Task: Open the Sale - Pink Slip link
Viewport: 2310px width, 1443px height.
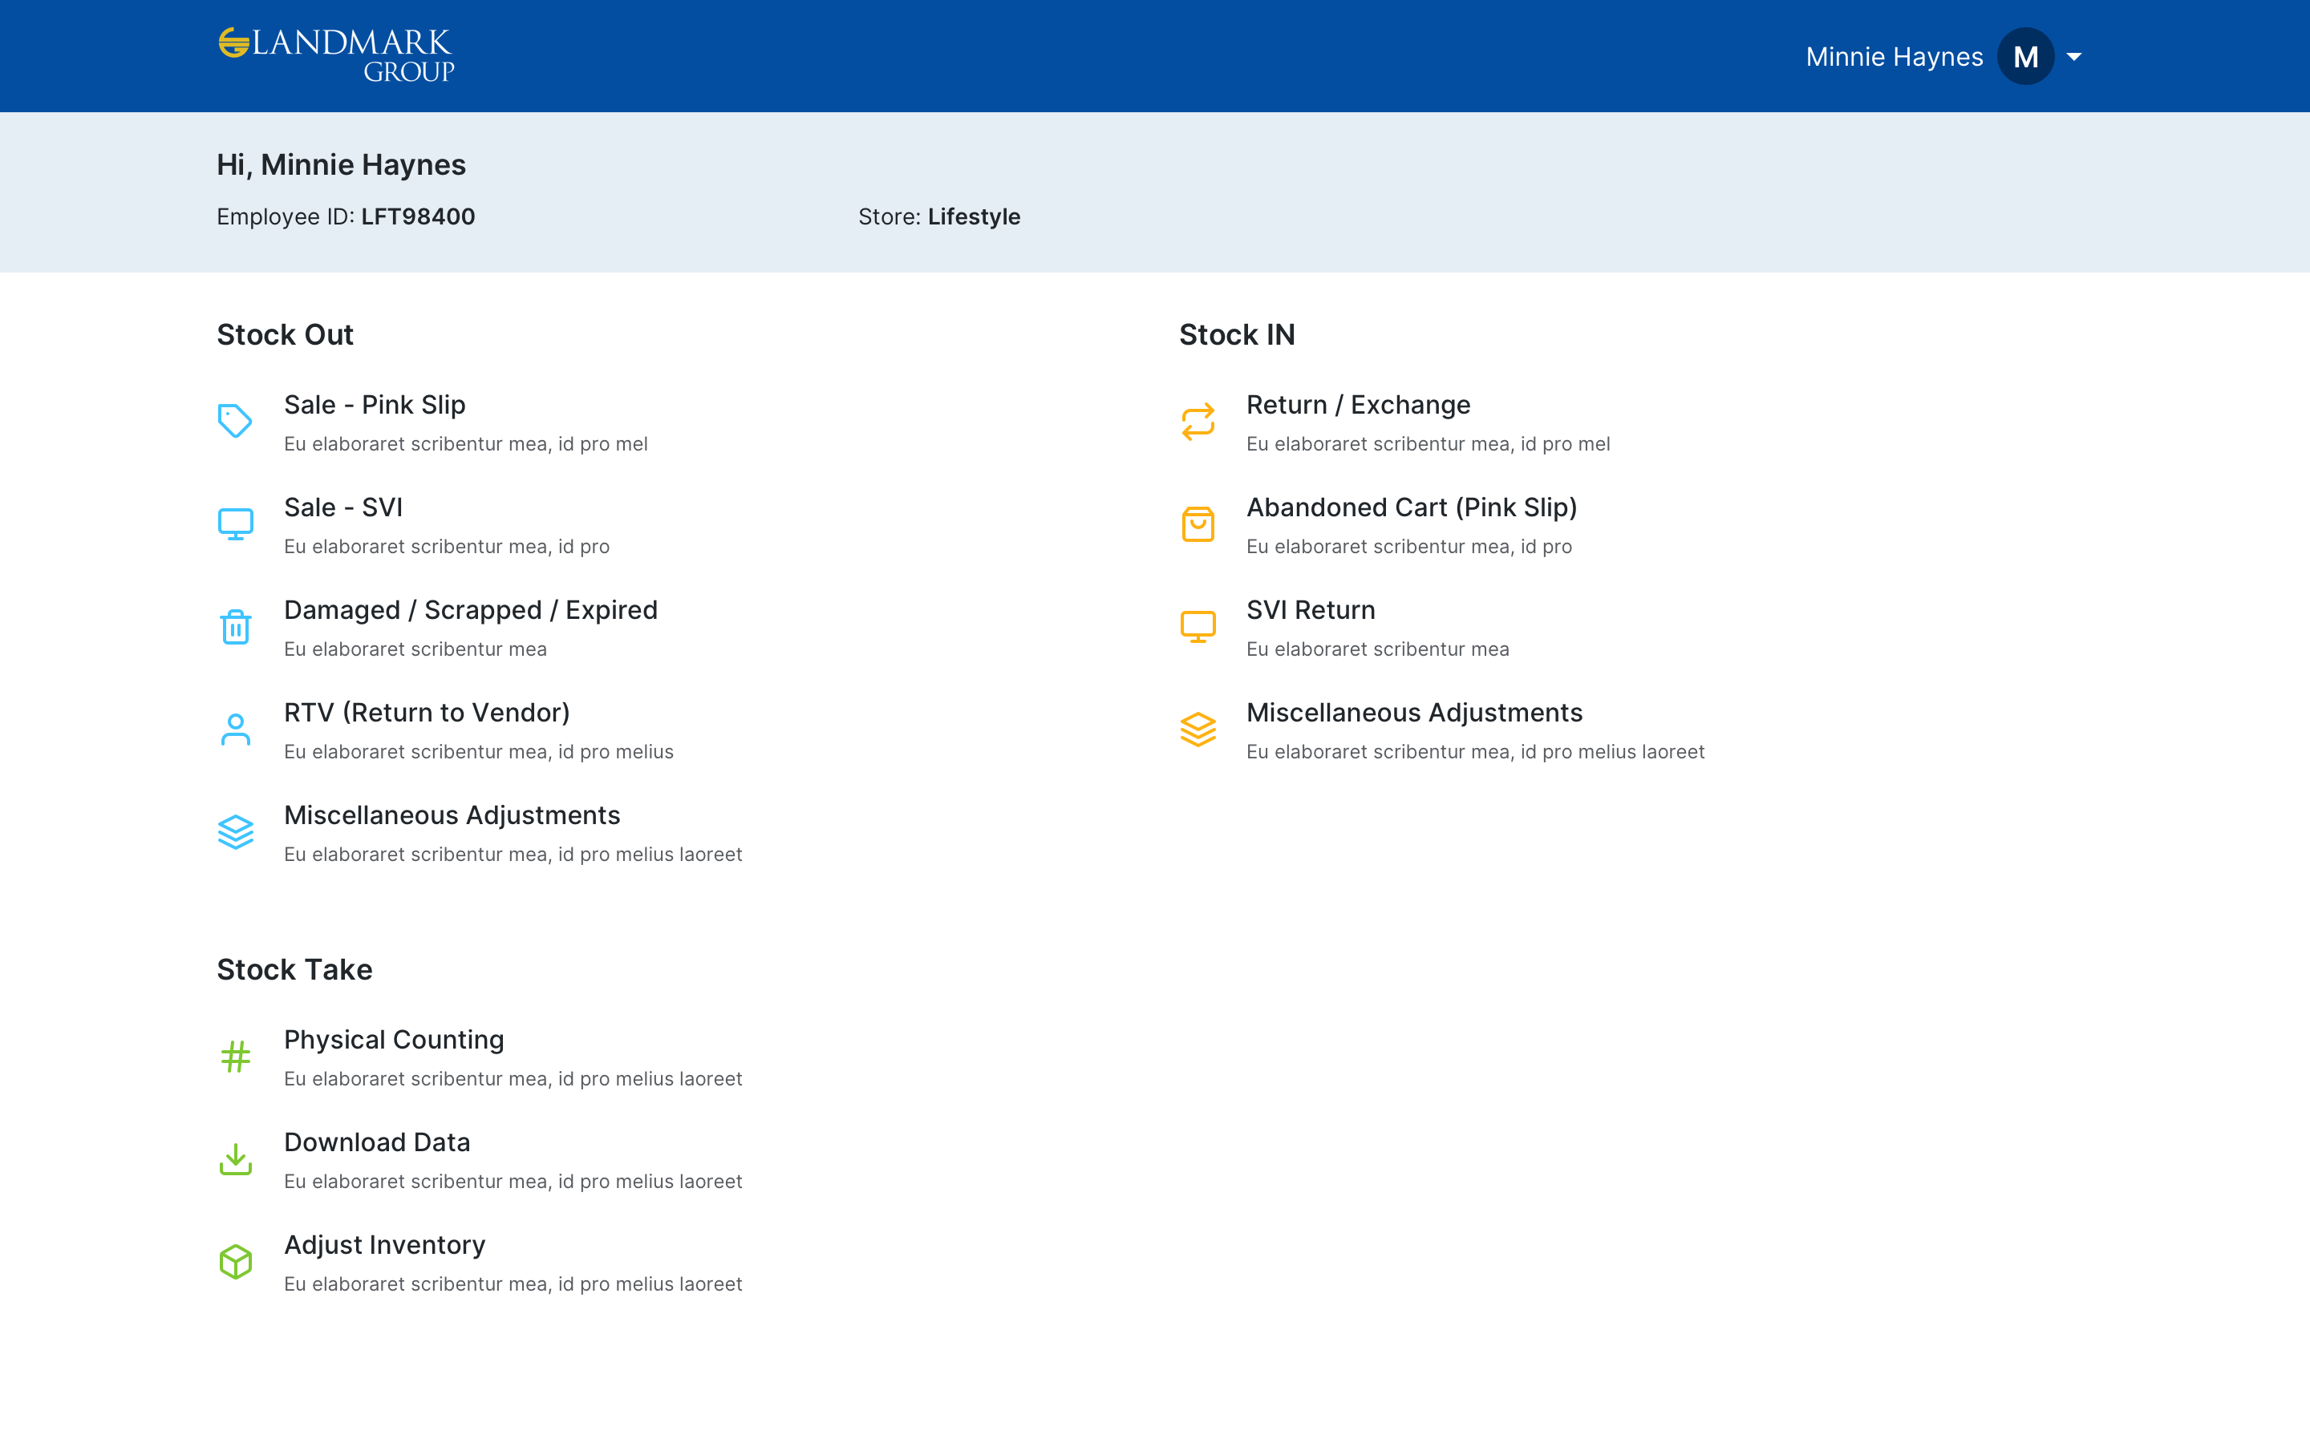Action: pyautogui.click(x=375, y=405)
